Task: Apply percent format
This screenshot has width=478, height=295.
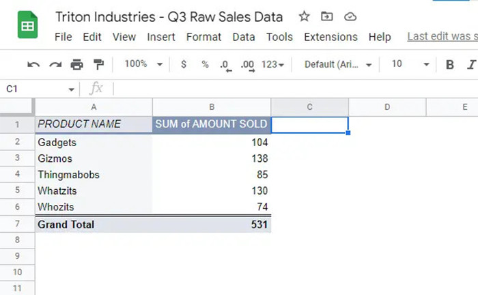Action: click(x=205, y=64)
